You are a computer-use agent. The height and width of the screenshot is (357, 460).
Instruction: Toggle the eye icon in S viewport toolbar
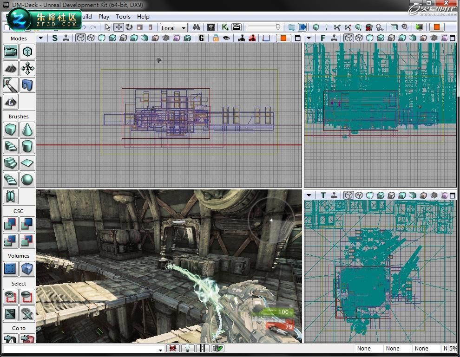[226, 38]
